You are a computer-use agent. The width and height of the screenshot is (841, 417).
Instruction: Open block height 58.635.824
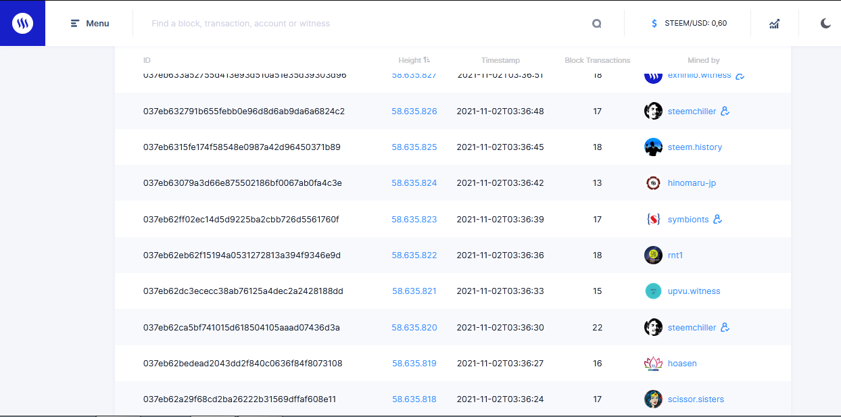(x=414, y=183)
